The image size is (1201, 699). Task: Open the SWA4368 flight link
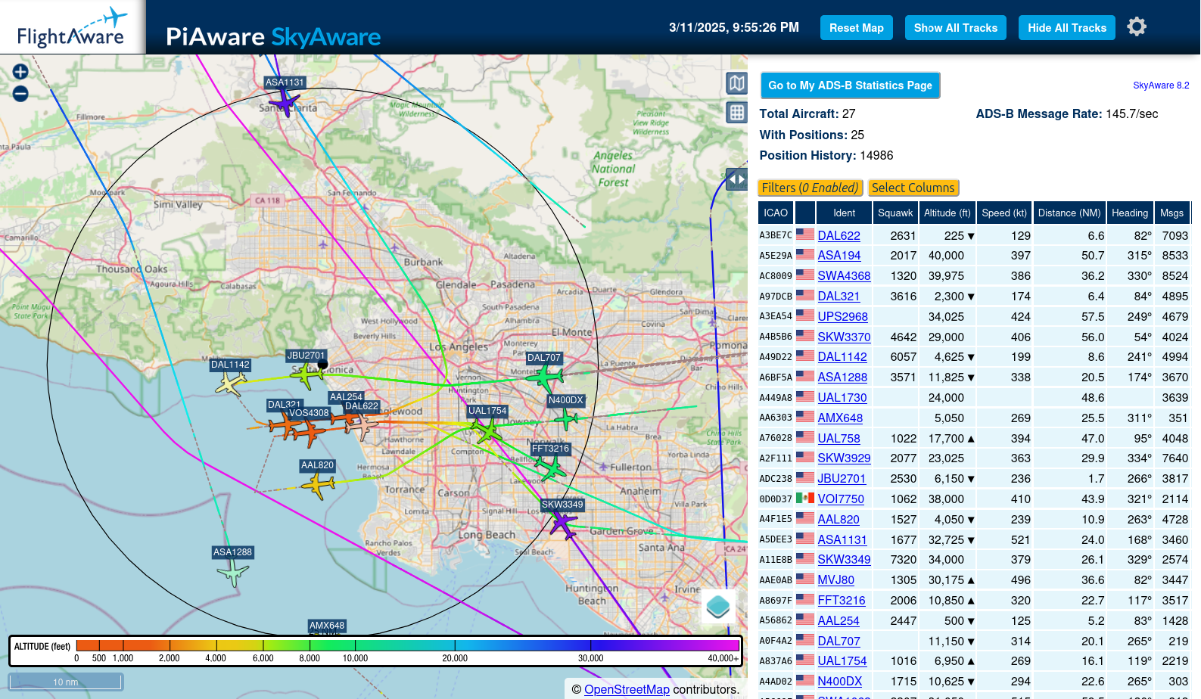pos(844,276)
